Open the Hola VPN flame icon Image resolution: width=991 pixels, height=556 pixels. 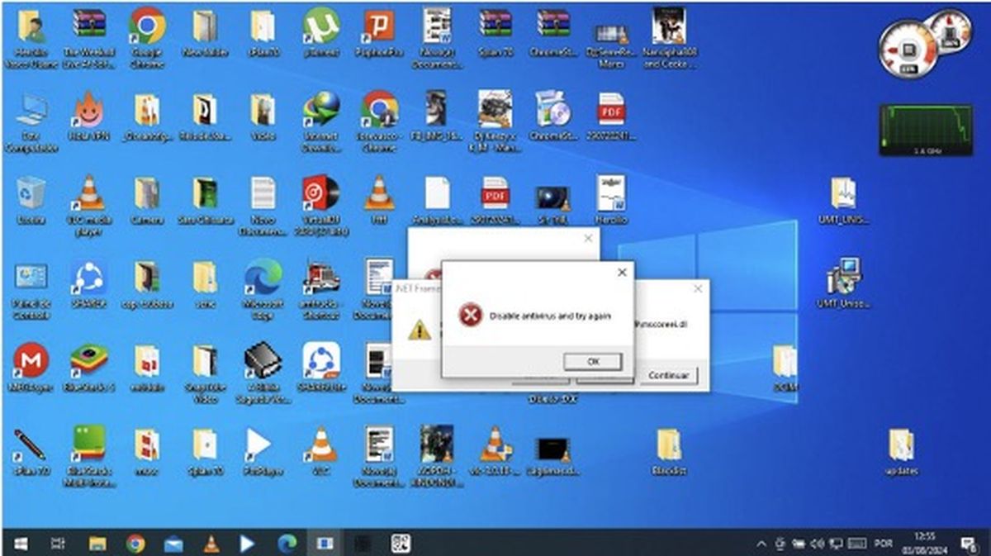(88, 116)
